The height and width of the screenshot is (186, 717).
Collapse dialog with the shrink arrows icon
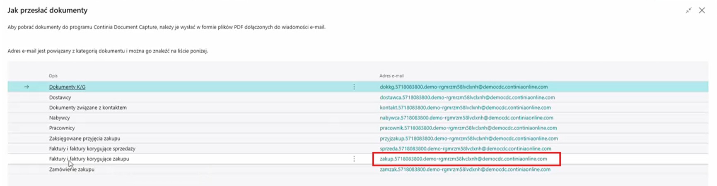click(x=688, y=10)
